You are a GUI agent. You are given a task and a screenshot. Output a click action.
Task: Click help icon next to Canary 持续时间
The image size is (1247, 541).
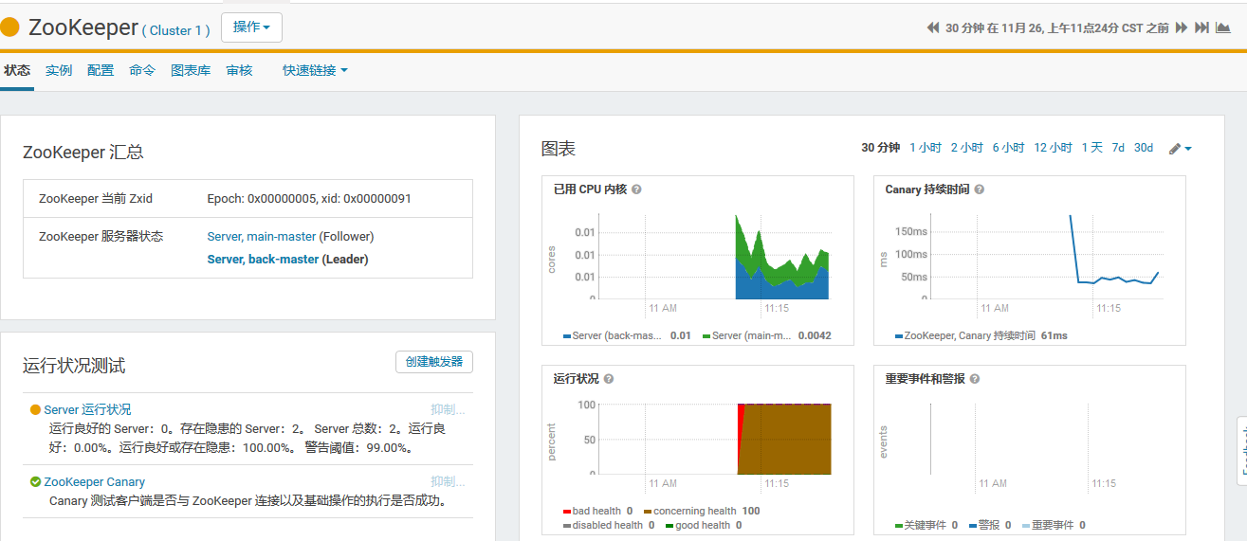coord(979,189)
